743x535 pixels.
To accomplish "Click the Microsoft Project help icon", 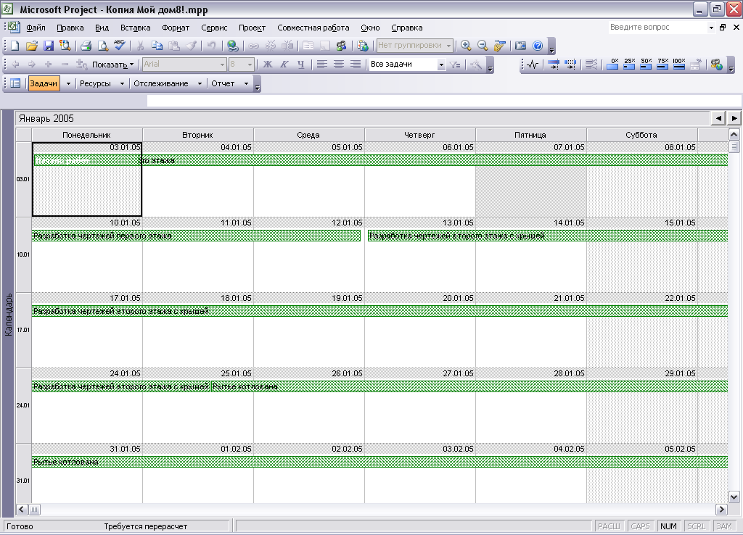I will click(x=538, y=46).
